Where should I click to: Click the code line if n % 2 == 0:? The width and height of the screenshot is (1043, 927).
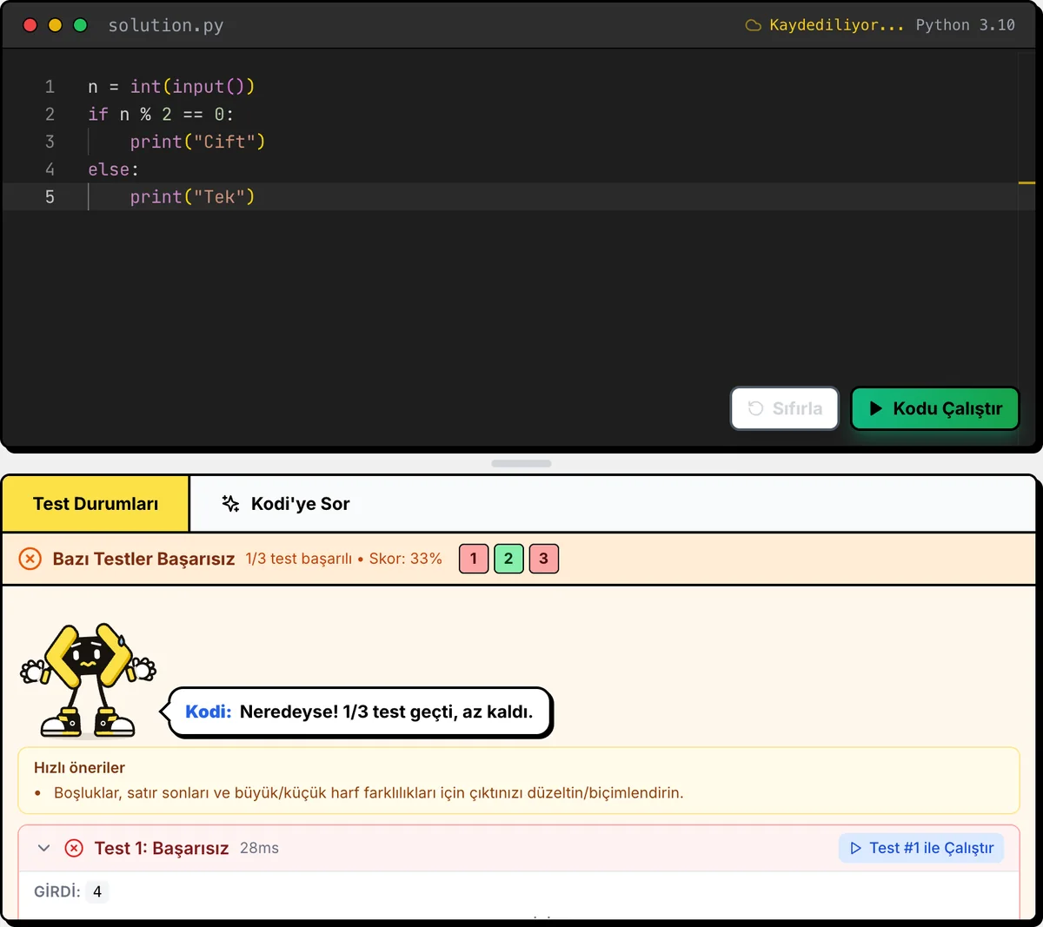click(x=161, y=114)
